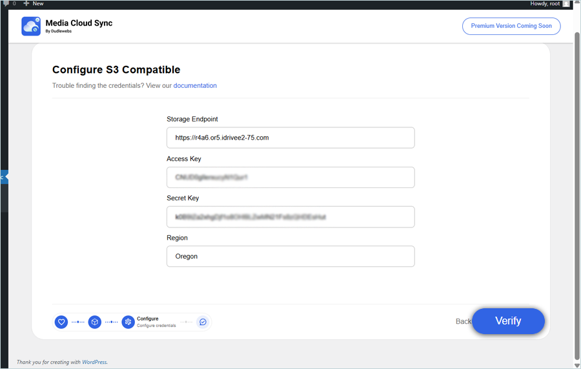Click the root user avatar icon
581x369 pixels.
(x=566, y=3)
